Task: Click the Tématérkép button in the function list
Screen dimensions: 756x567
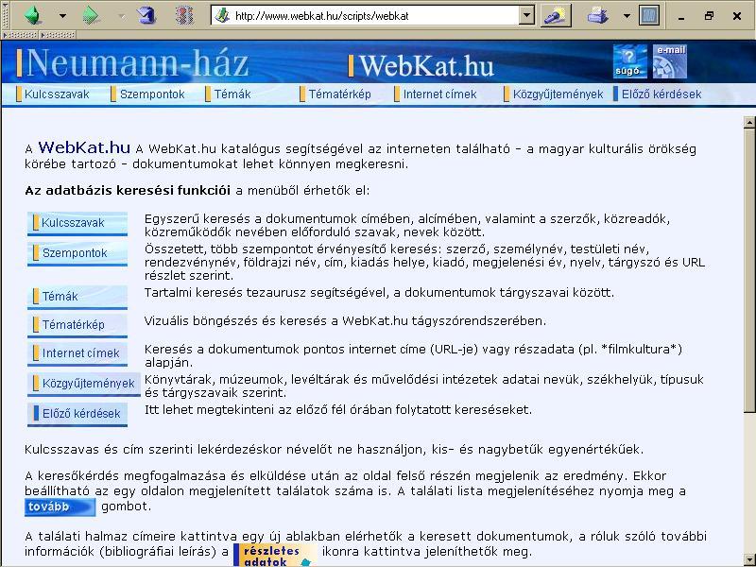Action: coord(77,325)
